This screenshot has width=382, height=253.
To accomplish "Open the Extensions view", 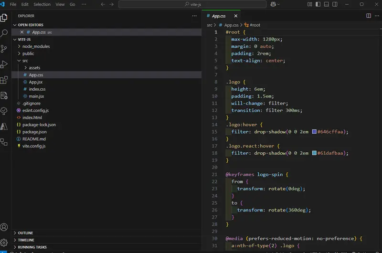I will [x=4, y=80].
